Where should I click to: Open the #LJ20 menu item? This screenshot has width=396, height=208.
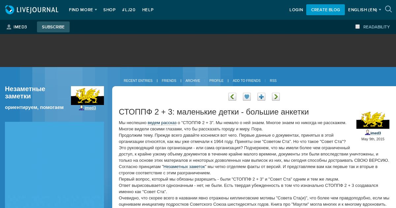(129, 10)
